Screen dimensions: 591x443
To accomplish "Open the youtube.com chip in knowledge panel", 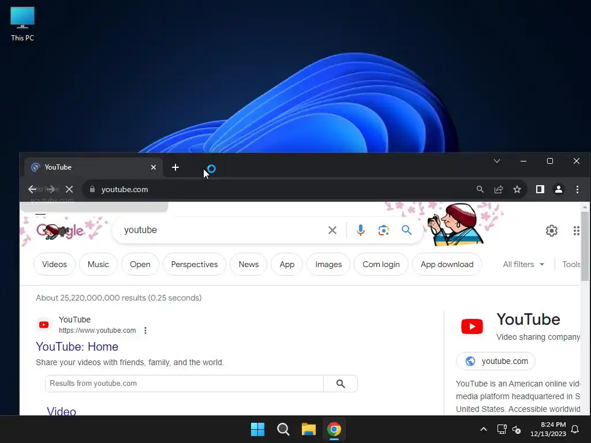I will [x=495, y=361].
